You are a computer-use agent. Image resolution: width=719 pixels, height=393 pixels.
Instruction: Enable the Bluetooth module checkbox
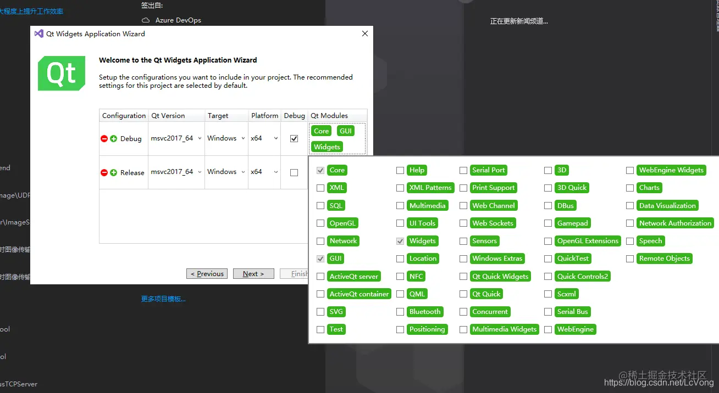click(400, 312)
